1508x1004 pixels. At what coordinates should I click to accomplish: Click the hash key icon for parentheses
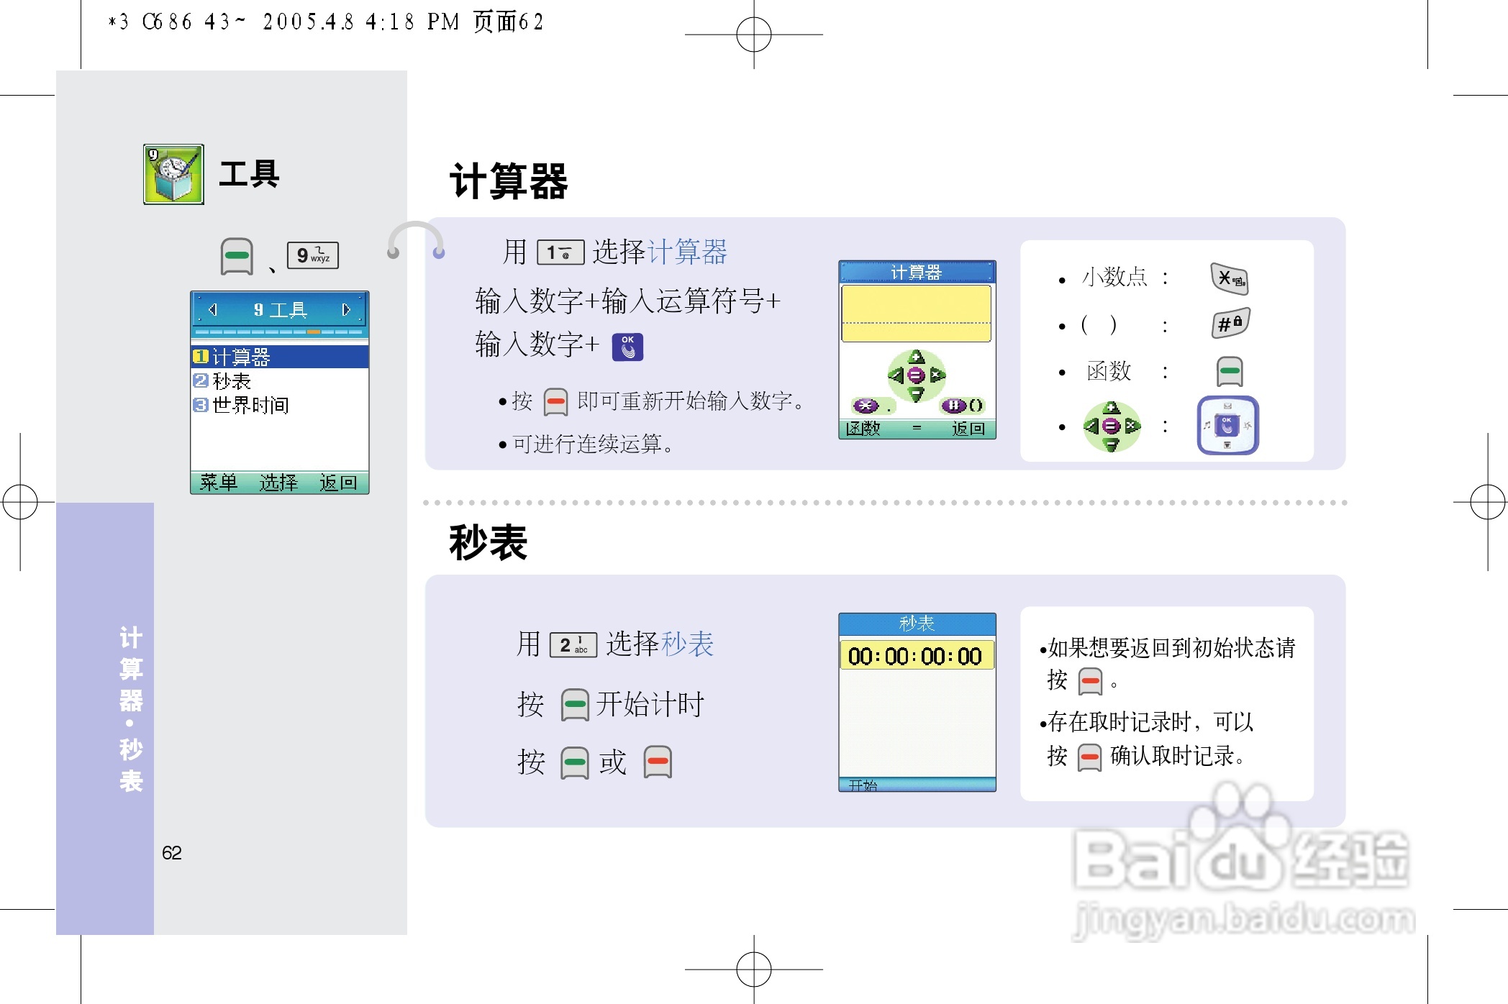tap(1230, 324)
